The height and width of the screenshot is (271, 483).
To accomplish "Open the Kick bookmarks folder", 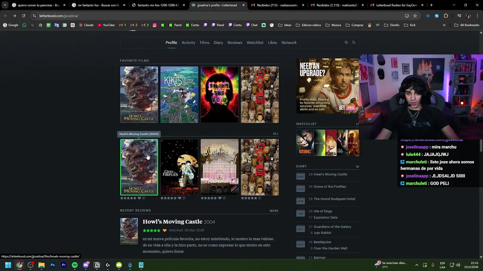I will click(409, 25).
